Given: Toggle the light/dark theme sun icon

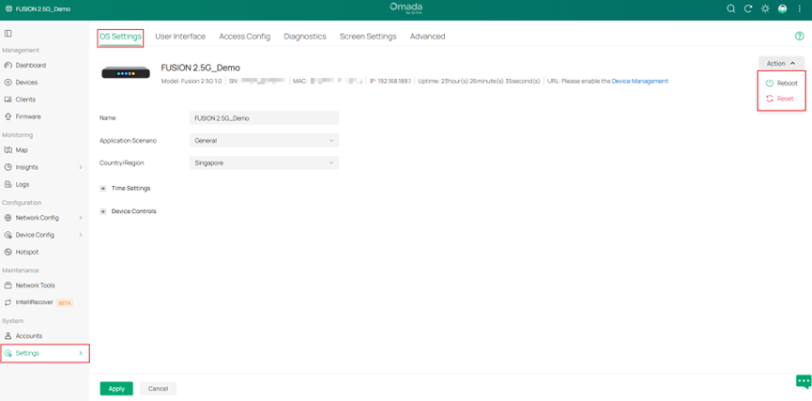Looking at the screenshot, I should pyautogui.click(x=765, y=8).
